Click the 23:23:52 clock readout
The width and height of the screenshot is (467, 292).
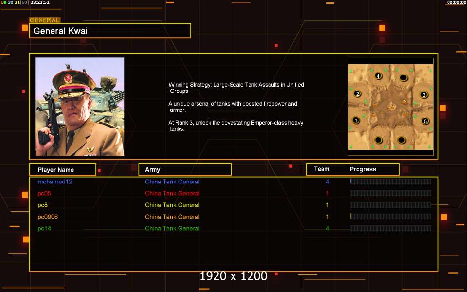point(40,2)
